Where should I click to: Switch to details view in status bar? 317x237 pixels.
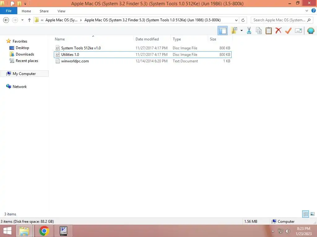pos(306,214)
